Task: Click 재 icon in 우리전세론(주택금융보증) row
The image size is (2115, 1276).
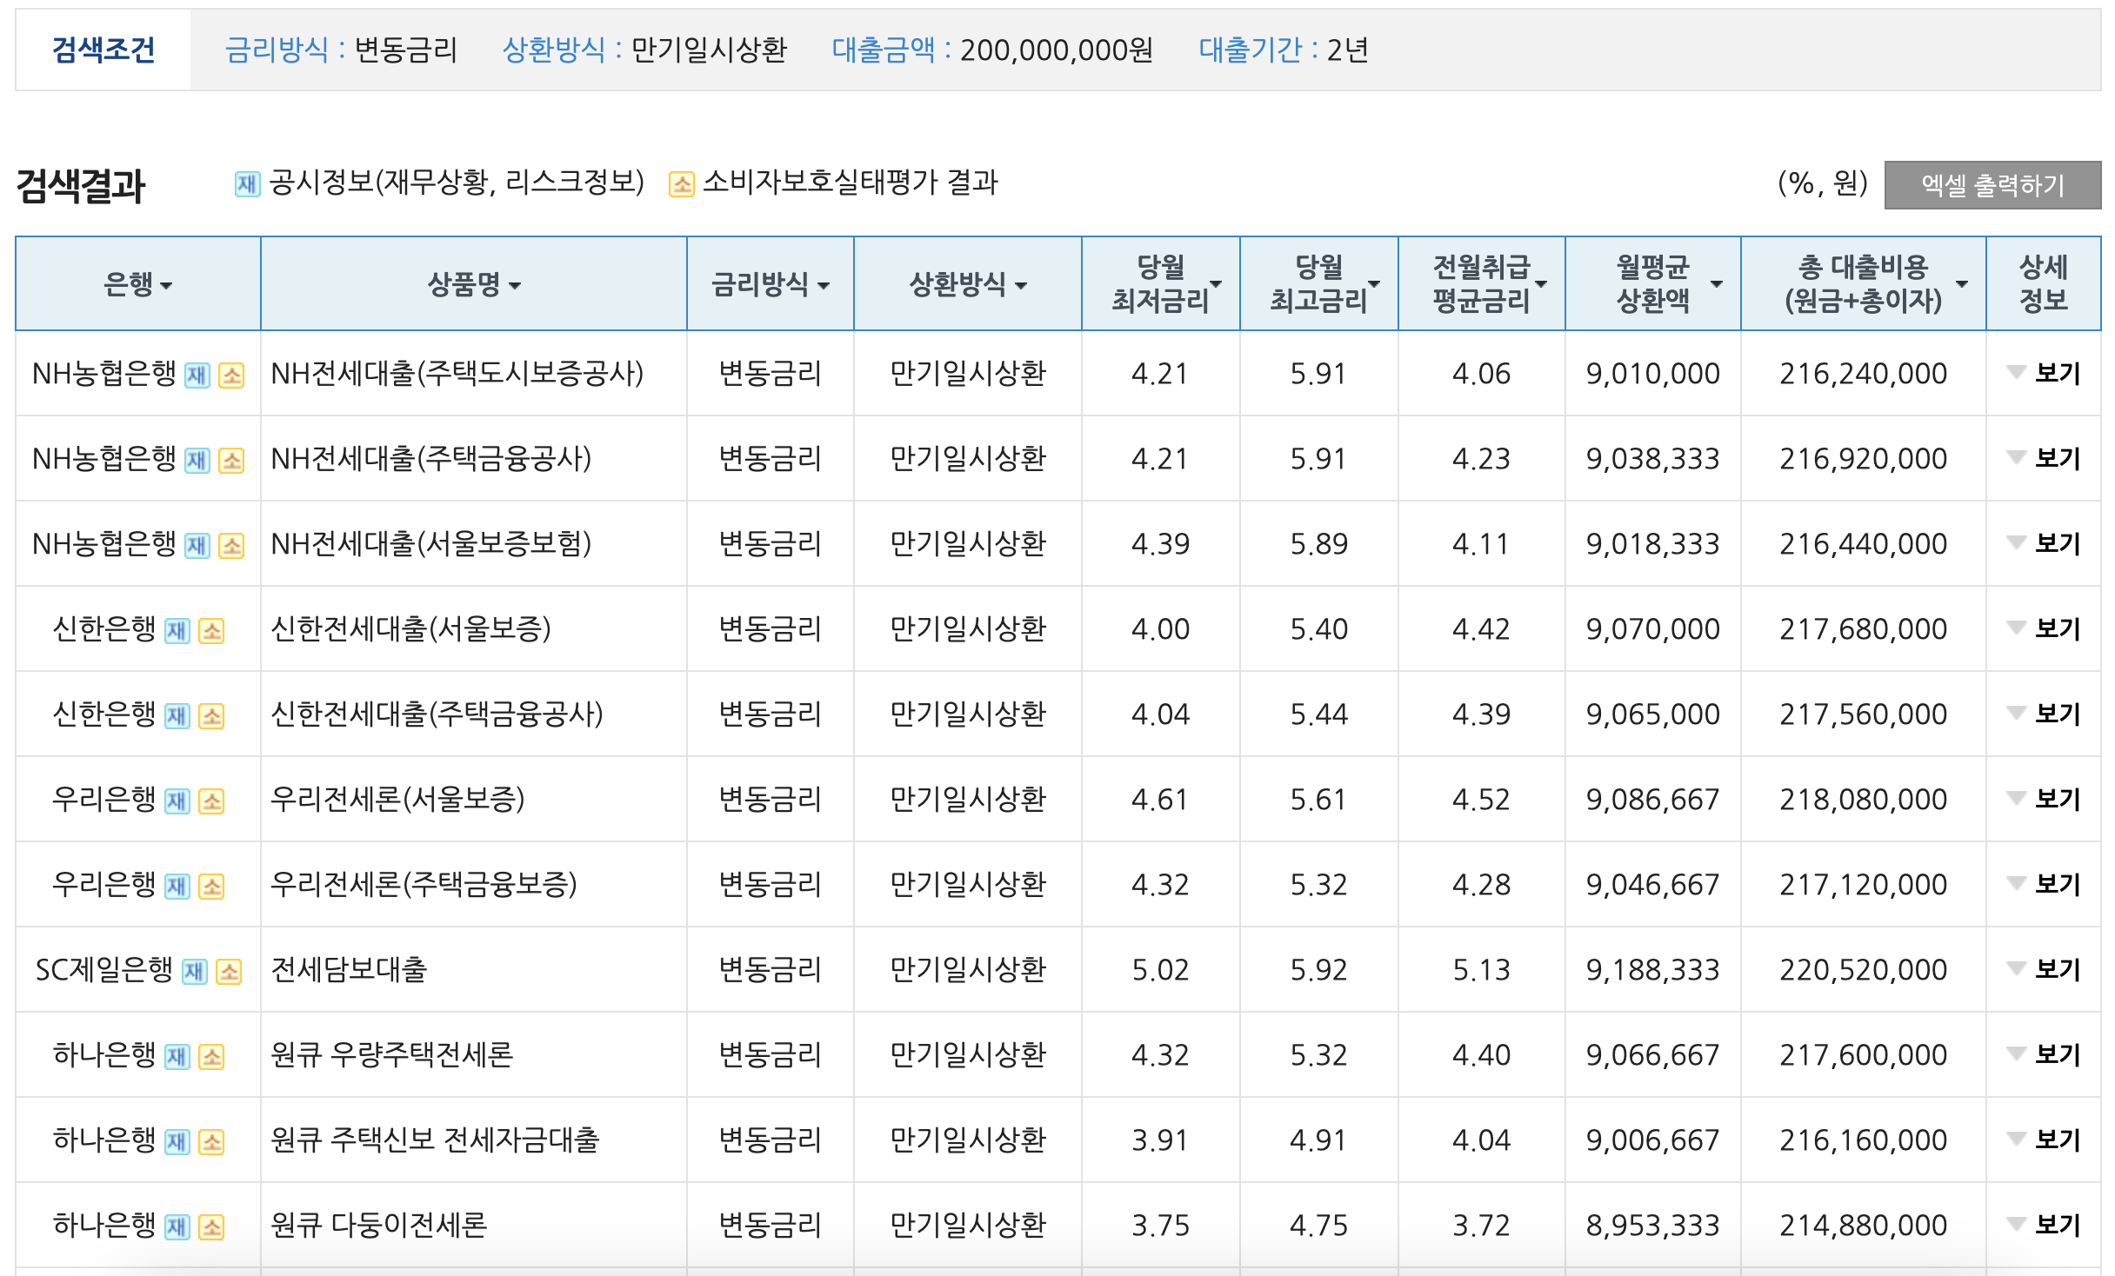Action: click(177, 887)
